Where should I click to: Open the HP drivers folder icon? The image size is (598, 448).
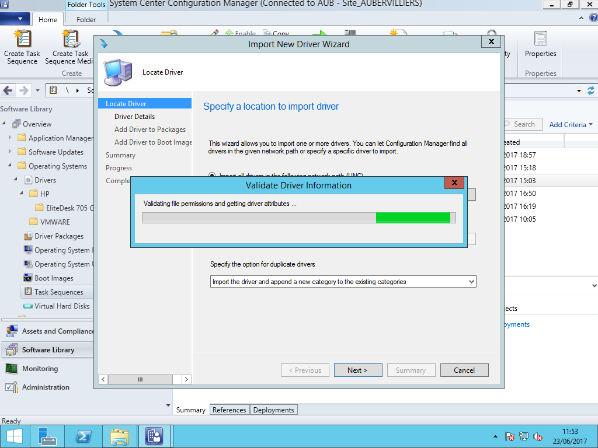click(34, 194)
